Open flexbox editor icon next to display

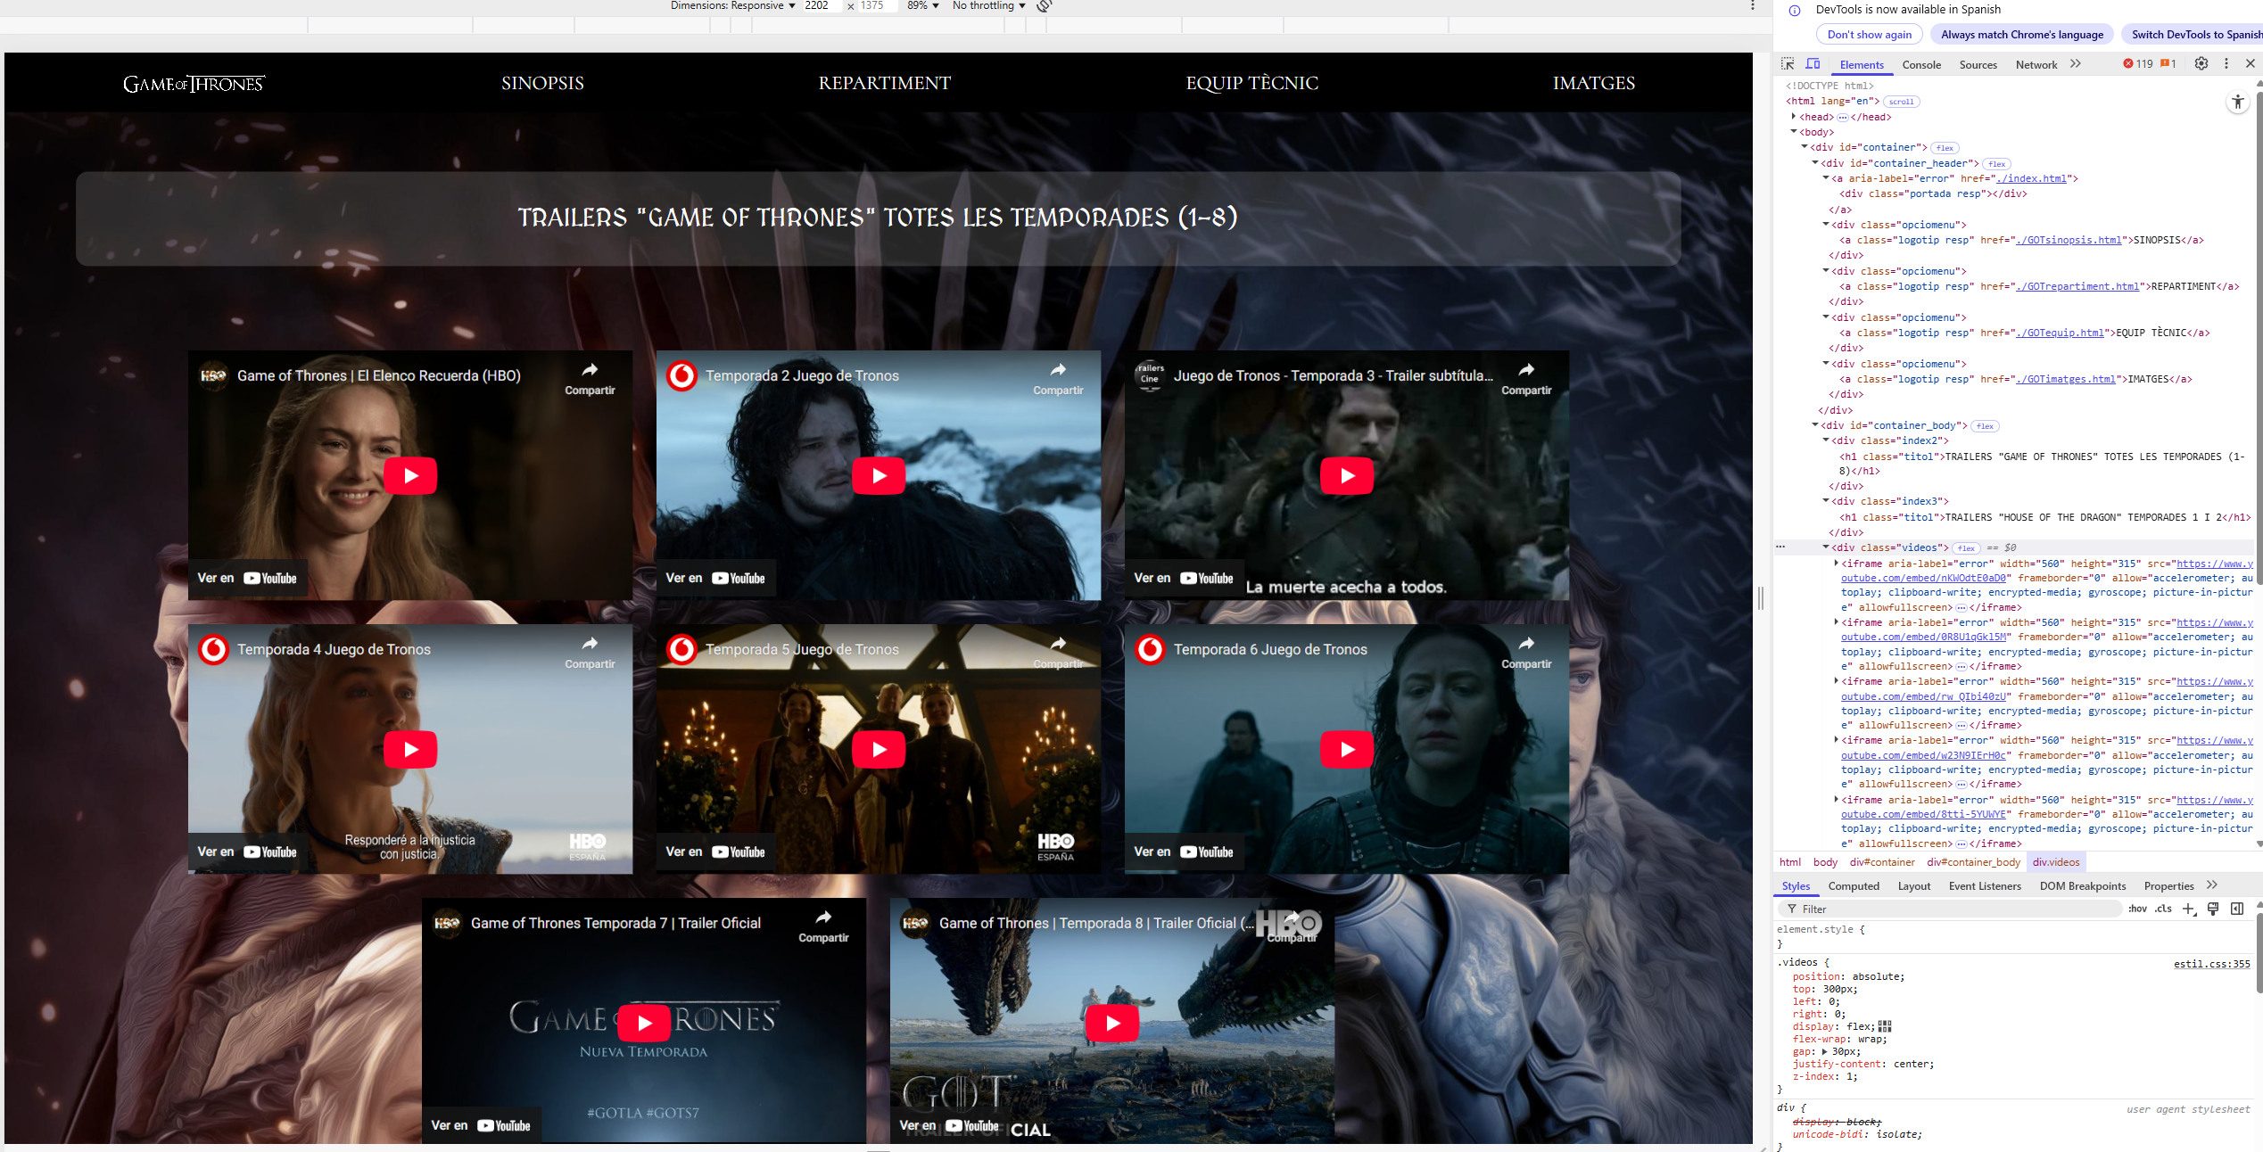pos(1885,1026)
